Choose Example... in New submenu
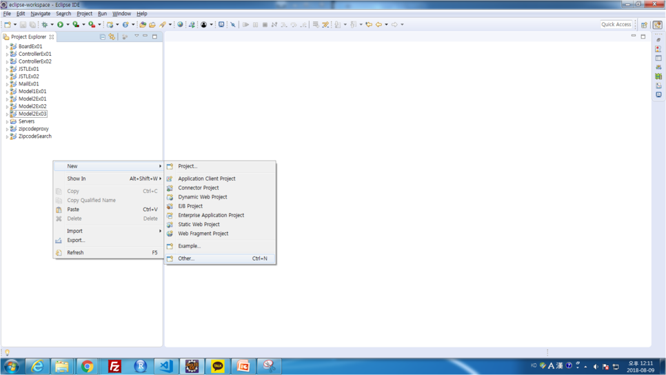The image size is (666, 375). [220, 246]
